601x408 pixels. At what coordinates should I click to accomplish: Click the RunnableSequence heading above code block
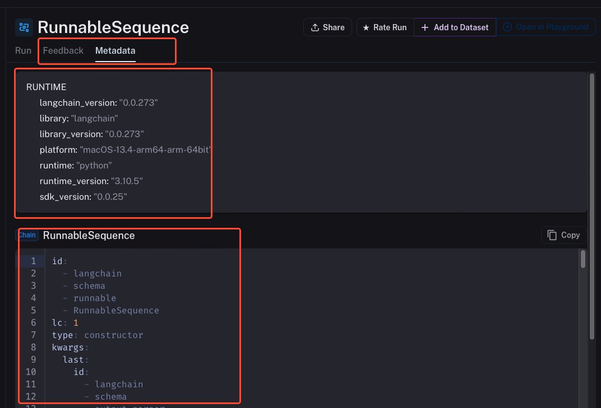pos(89,236)
